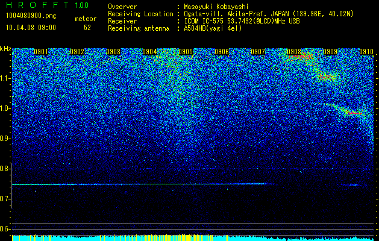Click the HROFFT 1.0.0 title text
The image size is (379, 241).
click(x=47, y=5)
